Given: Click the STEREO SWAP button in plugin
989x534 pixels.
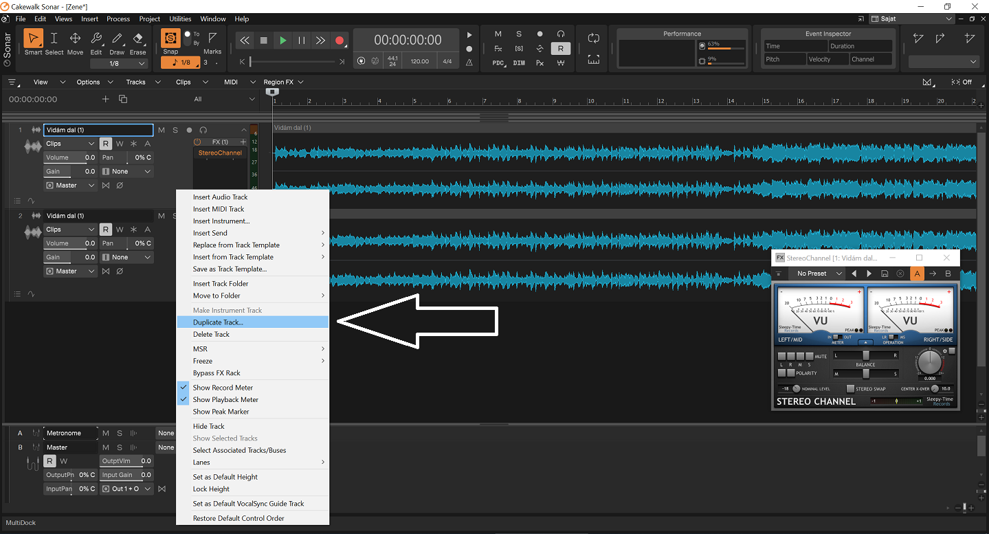Looking at the screenshot, I should tap(851, 389).
